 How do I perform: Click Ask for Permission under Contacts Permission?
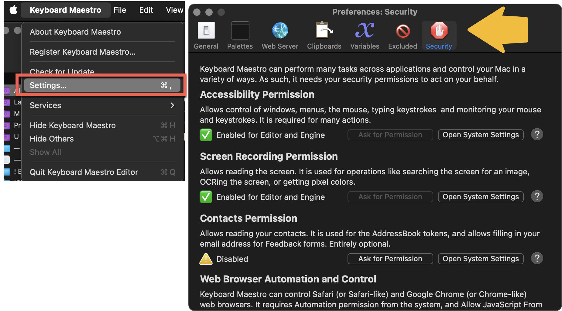(x=390, y=259)
